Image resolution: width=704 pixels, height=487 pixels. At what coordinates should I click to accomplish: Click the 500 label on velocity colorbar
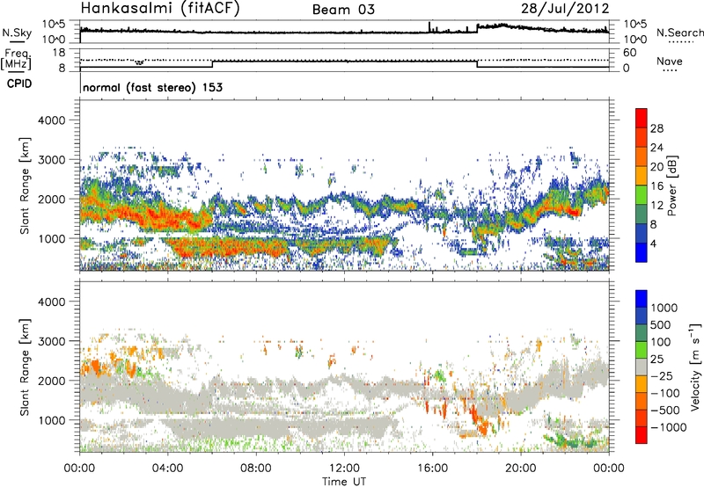[660, 325]
